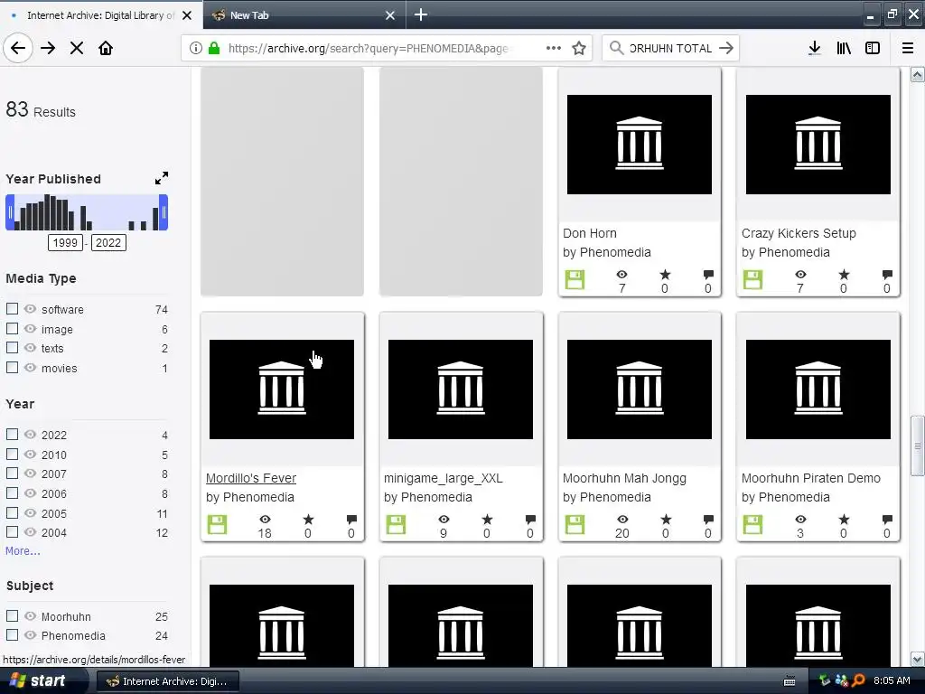This screenshot has width=925, height=694.
Task: Click software floppy icon on Crazy Kickers Setup
Action: (752, 280)
